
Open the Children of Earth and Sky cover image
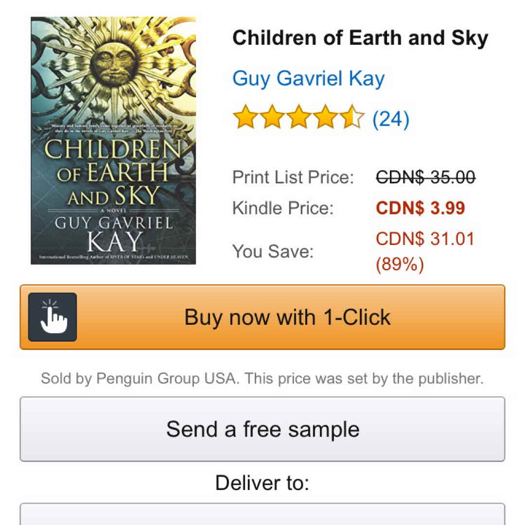(x=113, y=141)
